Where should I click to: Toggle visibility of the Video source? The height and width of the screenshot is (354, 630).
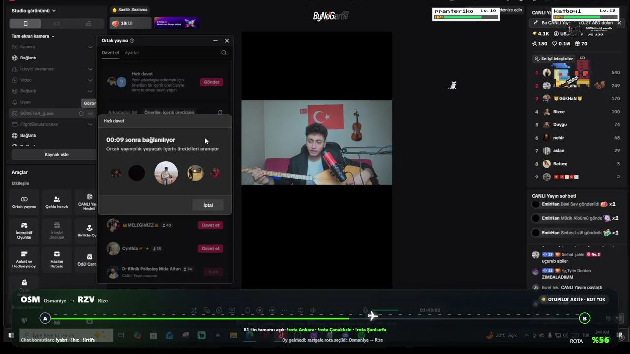pyautogui.click(x=90, y=80)
